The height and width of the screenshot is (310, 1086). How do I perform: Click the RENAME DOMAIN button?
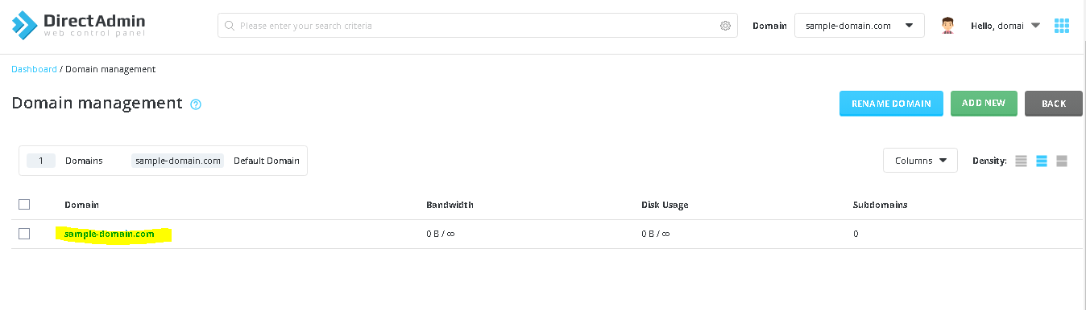coord(891,104)
